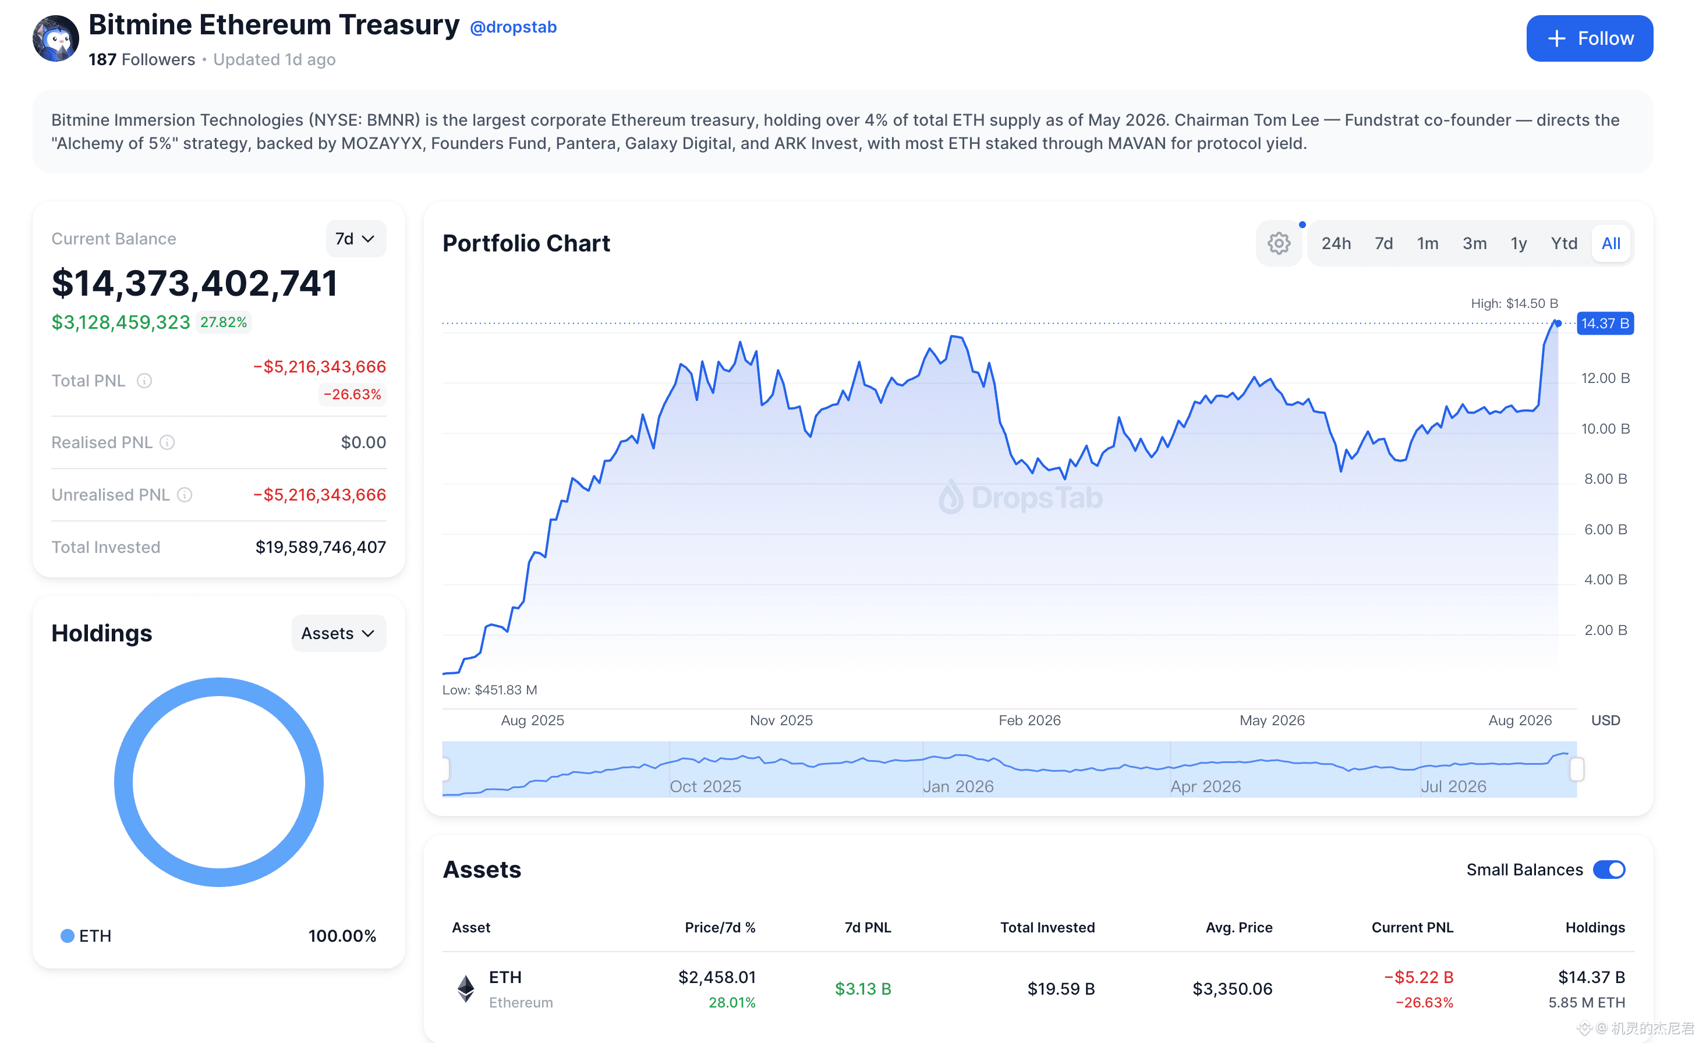Open the Bitmine profile avatar
Image resolution: width=1699 pixels, height=1043 pixels.
pos(55,38)
